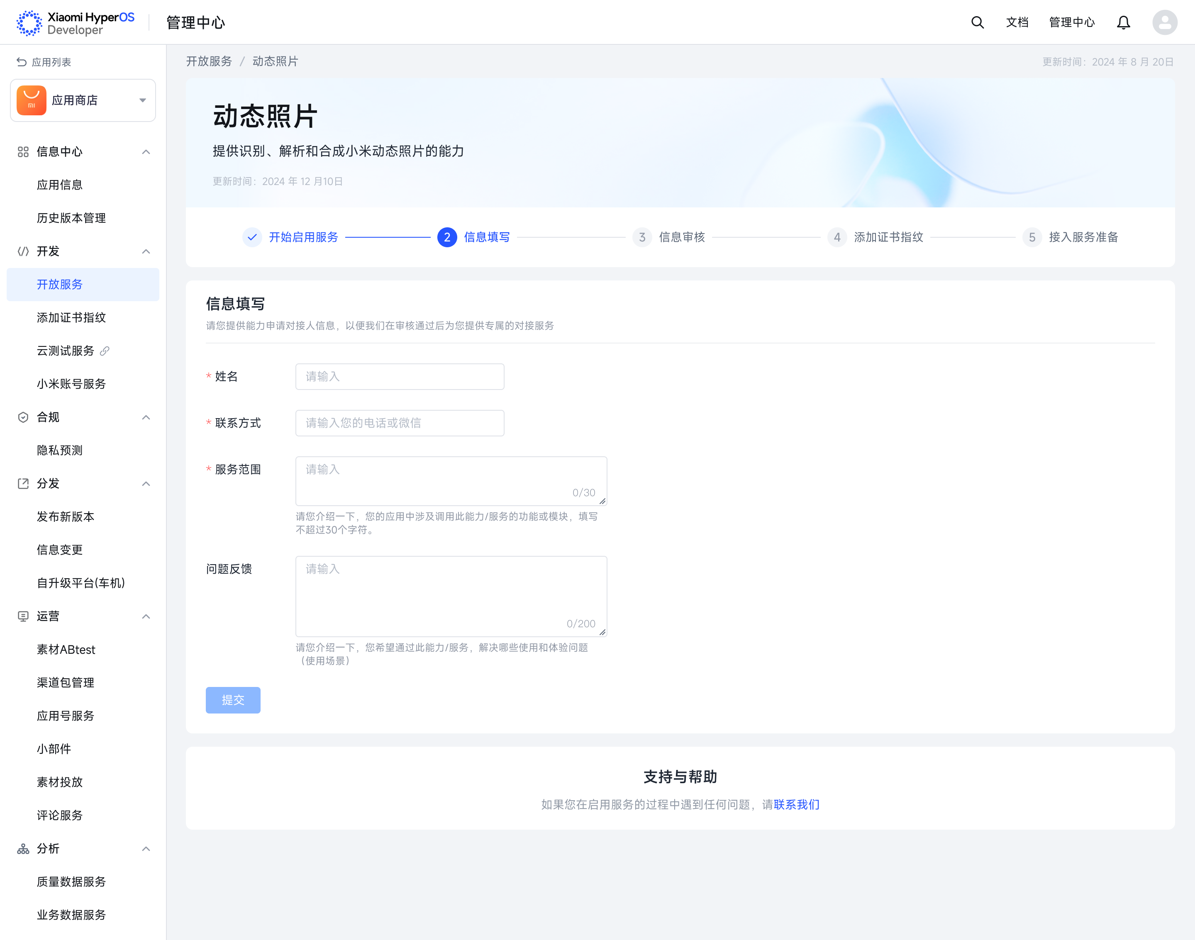Click the checkmark icon of step 开始启用服务
Viewport: 1195px width, 940px height.
tap(252, 237)
